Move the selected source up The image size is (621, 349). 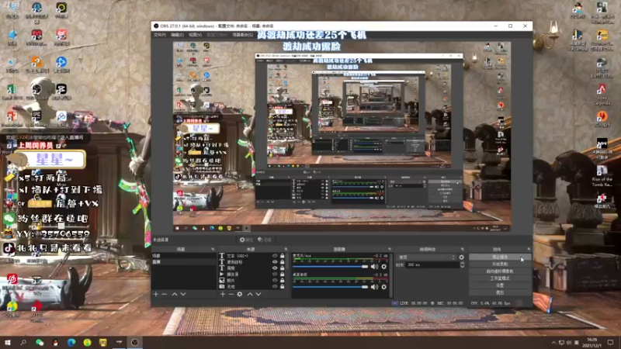[250, 294]
